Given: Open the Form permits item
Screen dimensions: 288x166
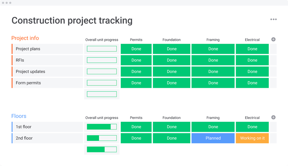Looking at the screenshot, I should 28,83.
